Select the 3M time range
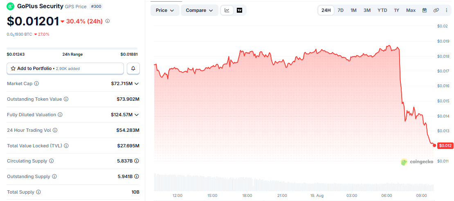The width and height of the screenshot is (454, 201). 367,10
